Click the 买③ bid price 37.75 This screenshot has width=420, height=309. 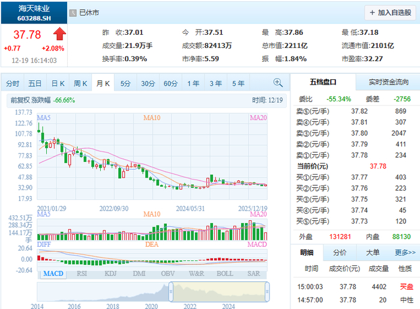(359, 199)
